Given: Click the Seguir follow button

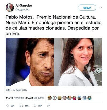Looking at the screenshot, I should (x=87, y=8).
